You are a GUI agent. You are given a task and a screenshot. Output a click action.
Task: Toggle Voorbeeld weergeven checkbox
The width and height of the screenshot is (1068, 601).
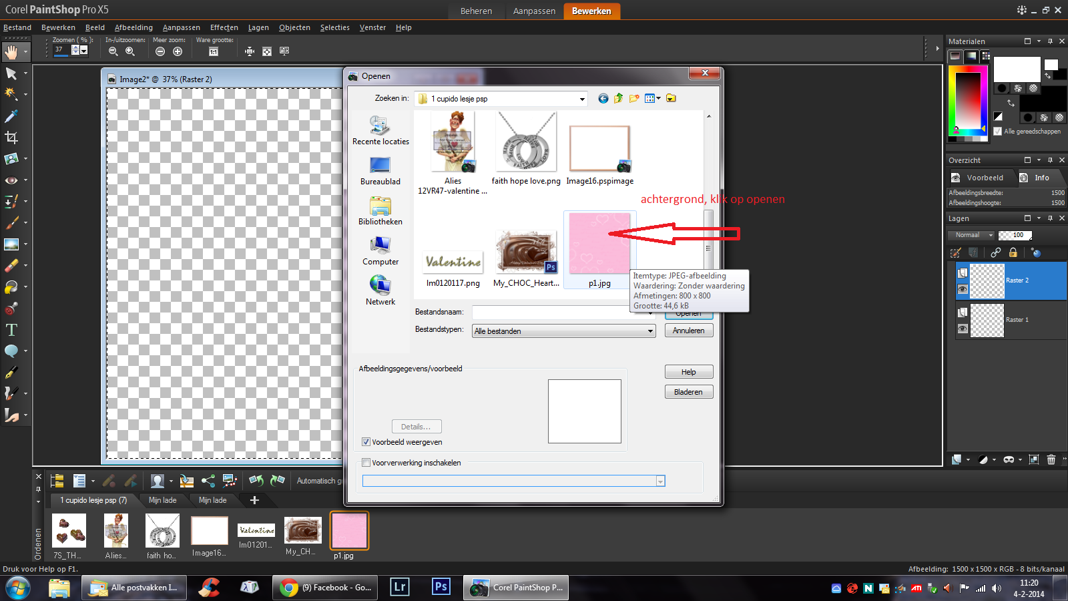tap(366, 442)
